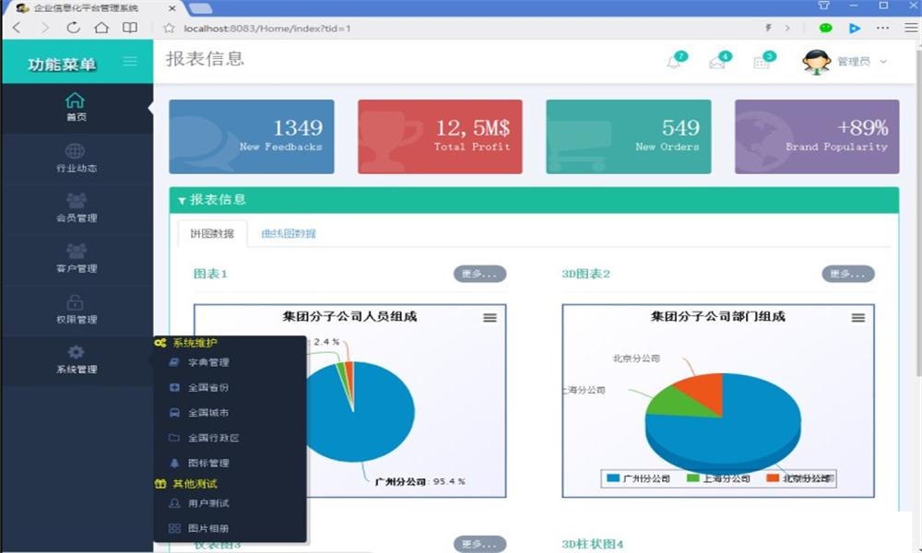
Task: Click the 3D柱状图4 chart title
Action: [592, 544]
